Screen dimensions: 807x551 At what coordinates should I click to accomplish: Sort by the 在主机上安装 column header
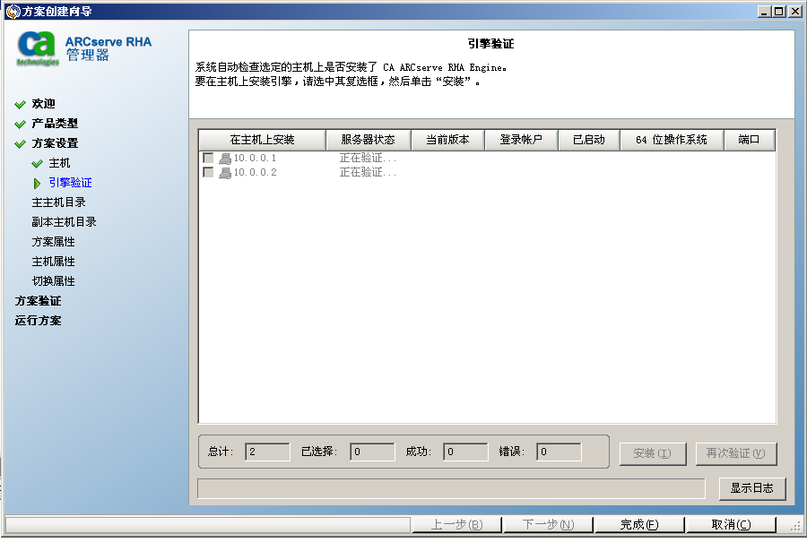pyautogui.click(x=262, y=140)
